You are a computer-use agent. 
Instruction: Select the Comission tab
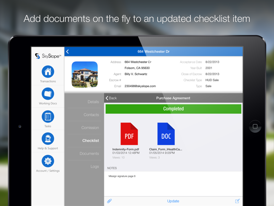(x=90, y=128)
